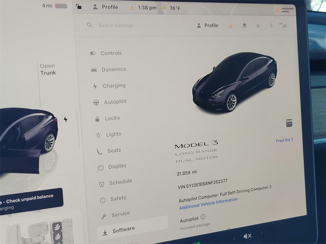Open the HomeLink garage icon
The height and width of the screenshot is (244, 326).
244,25
